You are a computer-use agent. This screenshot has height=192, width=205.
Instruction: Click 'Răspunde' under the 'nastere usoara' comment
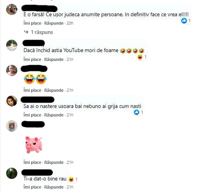[54, 115]
